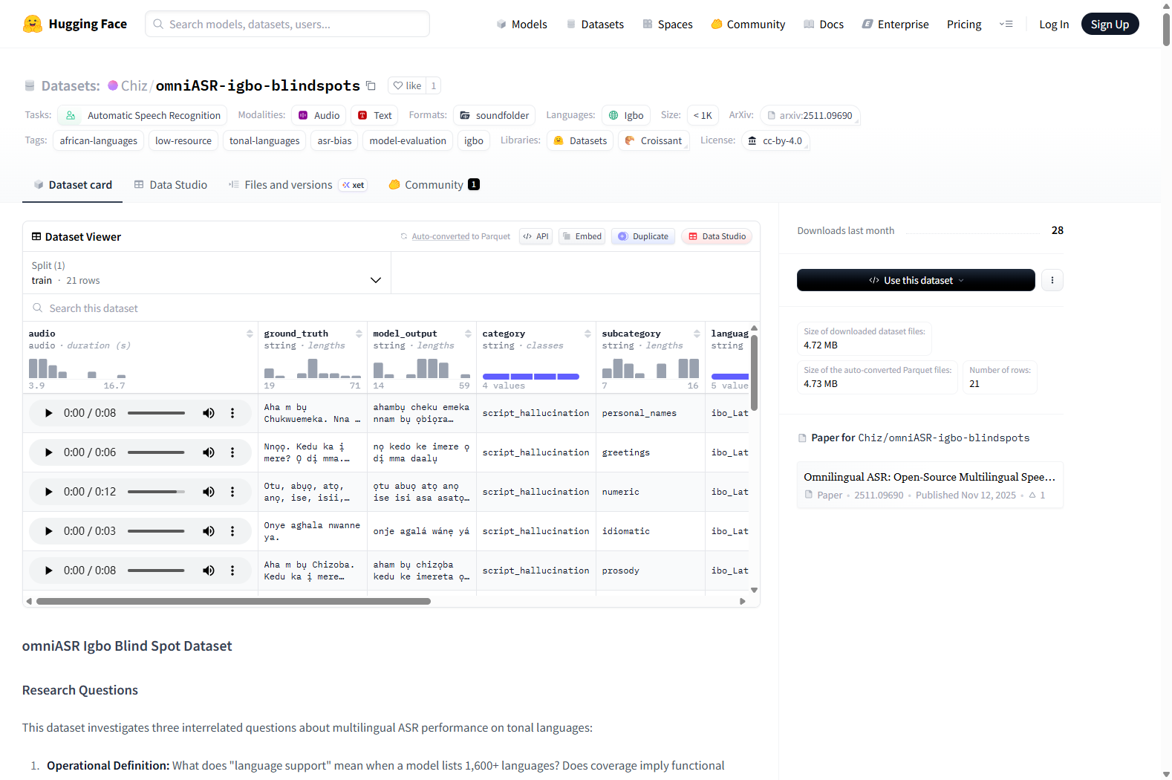The height and width of the screenshot is (780, 1172).
Task: Open the navigation overflow menu icon
Action: point(1006,24)
